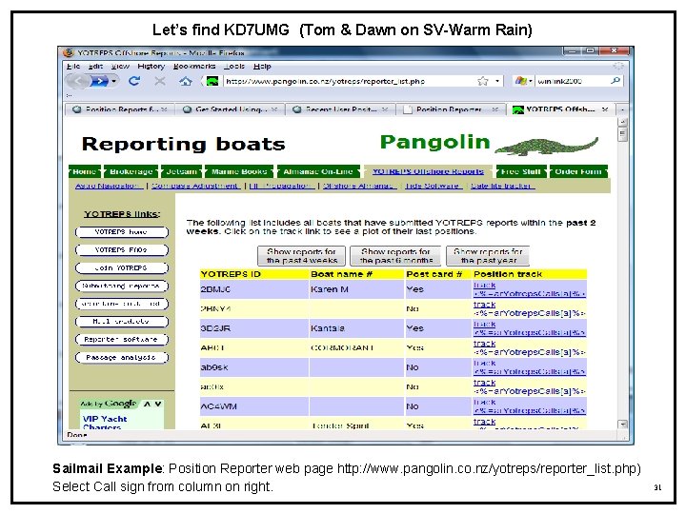Open the address bar history dropdown

pyautogui.click(x=497, y=81)
